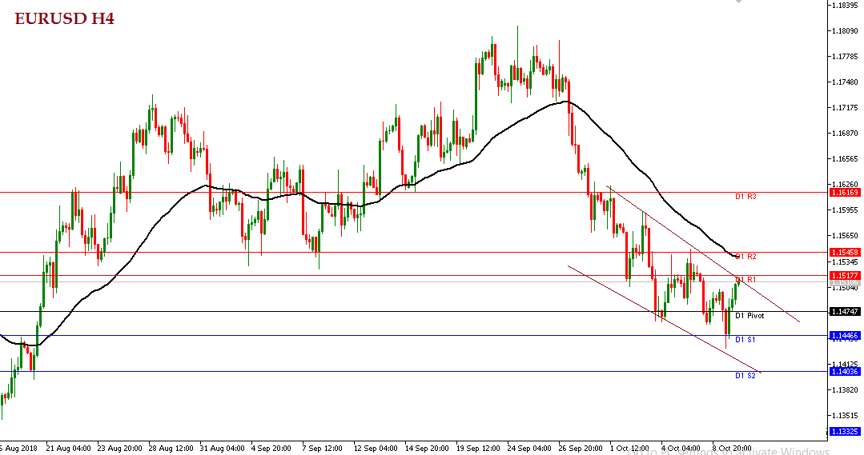The width and height of the screenshot is (864, 455).
Task: Select the red 1.15458 price tag
Action: (x=846, y=252)
